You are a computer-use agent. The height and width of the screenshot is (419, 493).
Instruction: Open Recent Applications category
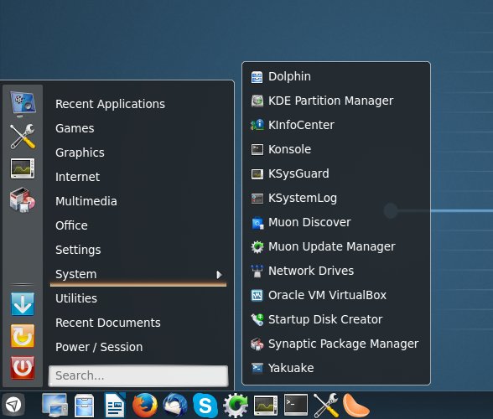[x=138, y=104]
